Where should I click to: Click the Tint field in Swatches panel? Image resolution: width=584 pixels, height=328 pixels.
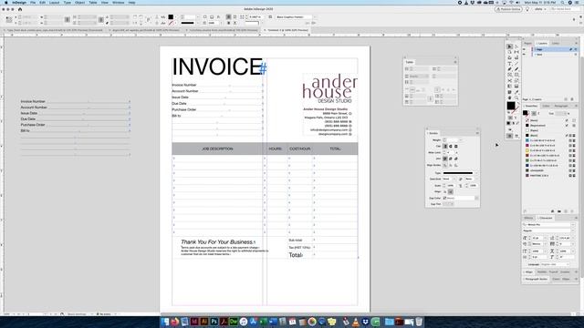click(560, 113)
